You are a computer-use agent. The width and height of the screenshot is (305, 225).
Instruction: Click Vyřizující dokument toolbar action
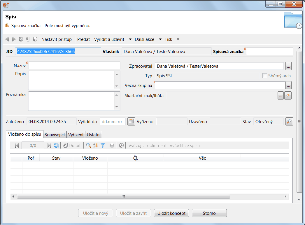[148, 146]
